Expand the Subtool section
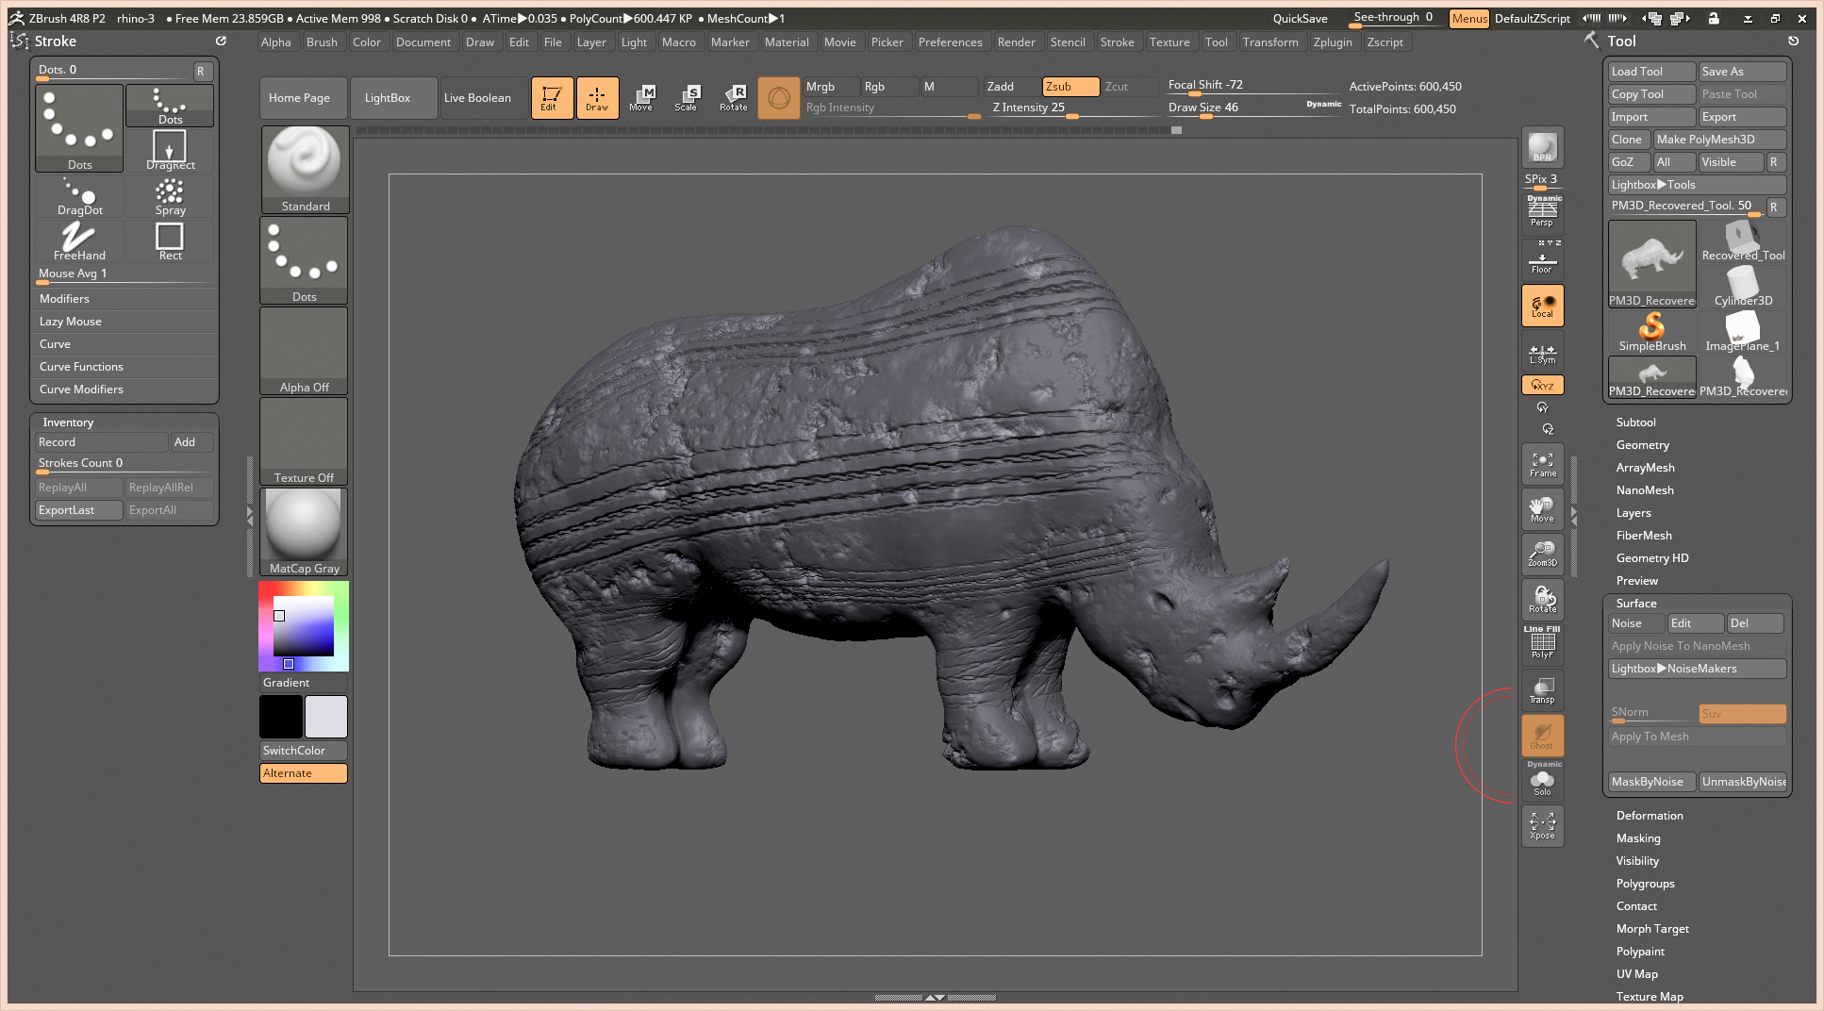 tap(1635, 423)
